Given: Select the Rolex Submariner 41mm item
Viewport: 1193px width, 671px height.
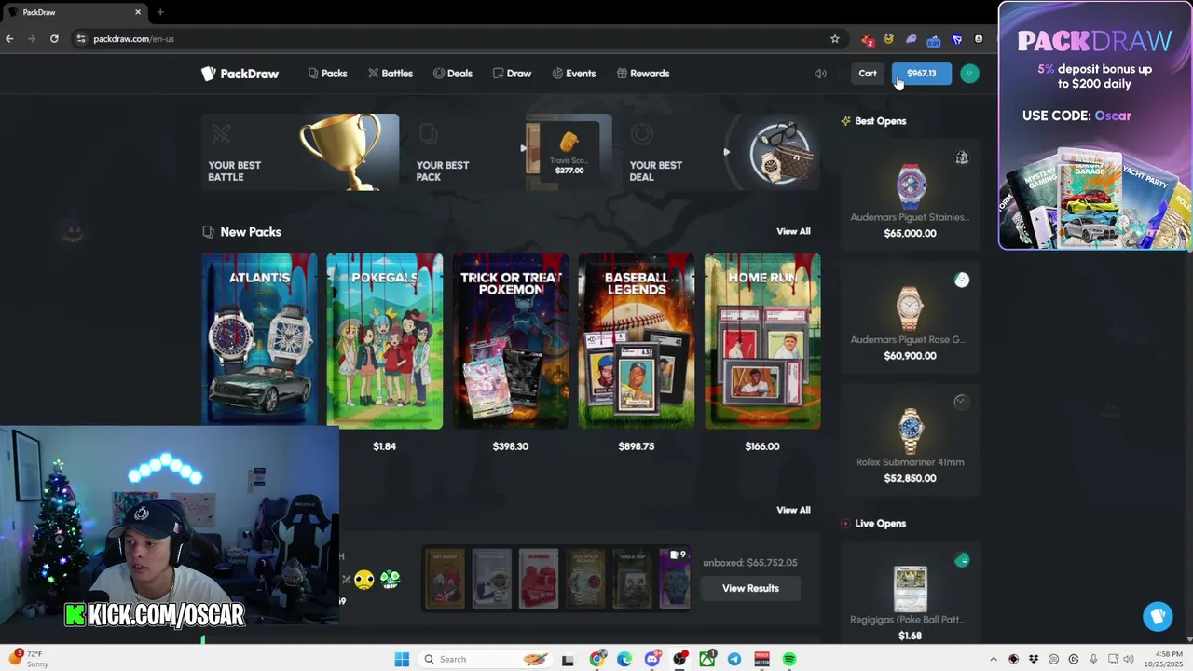Looking at the screenshot, I should tap(911, 442).
